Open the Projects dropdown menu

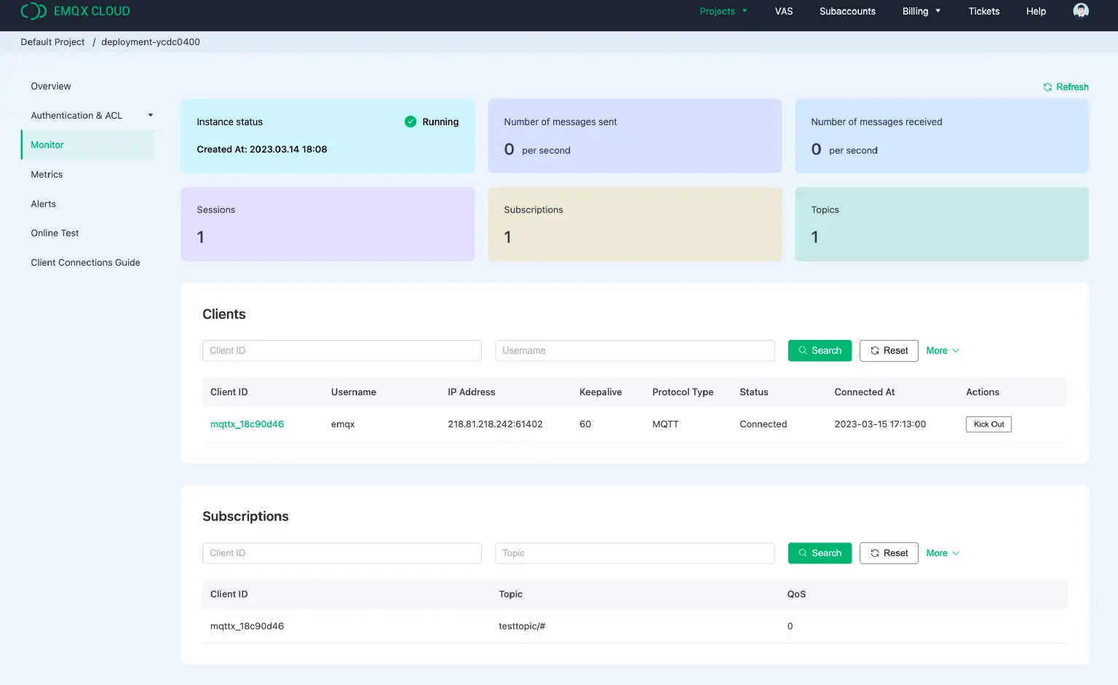(x=723, y=11)
